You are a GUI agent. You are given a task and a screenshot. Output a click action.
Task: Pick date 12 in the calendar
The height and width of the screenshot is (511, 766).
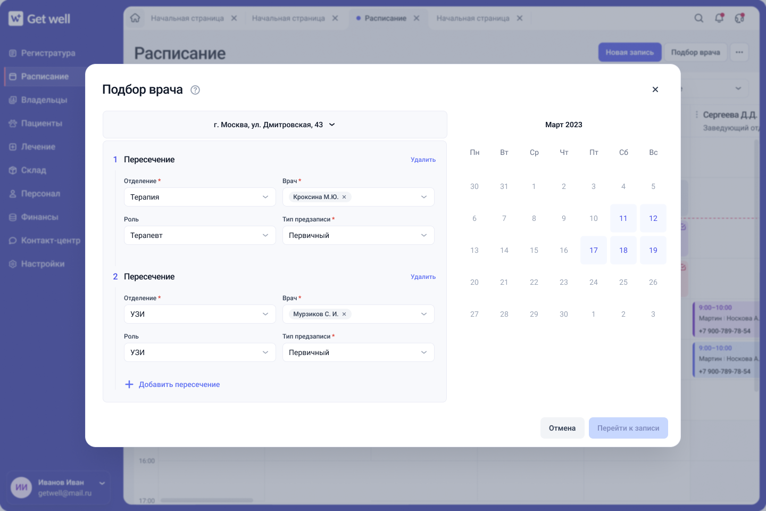[653, 218]
